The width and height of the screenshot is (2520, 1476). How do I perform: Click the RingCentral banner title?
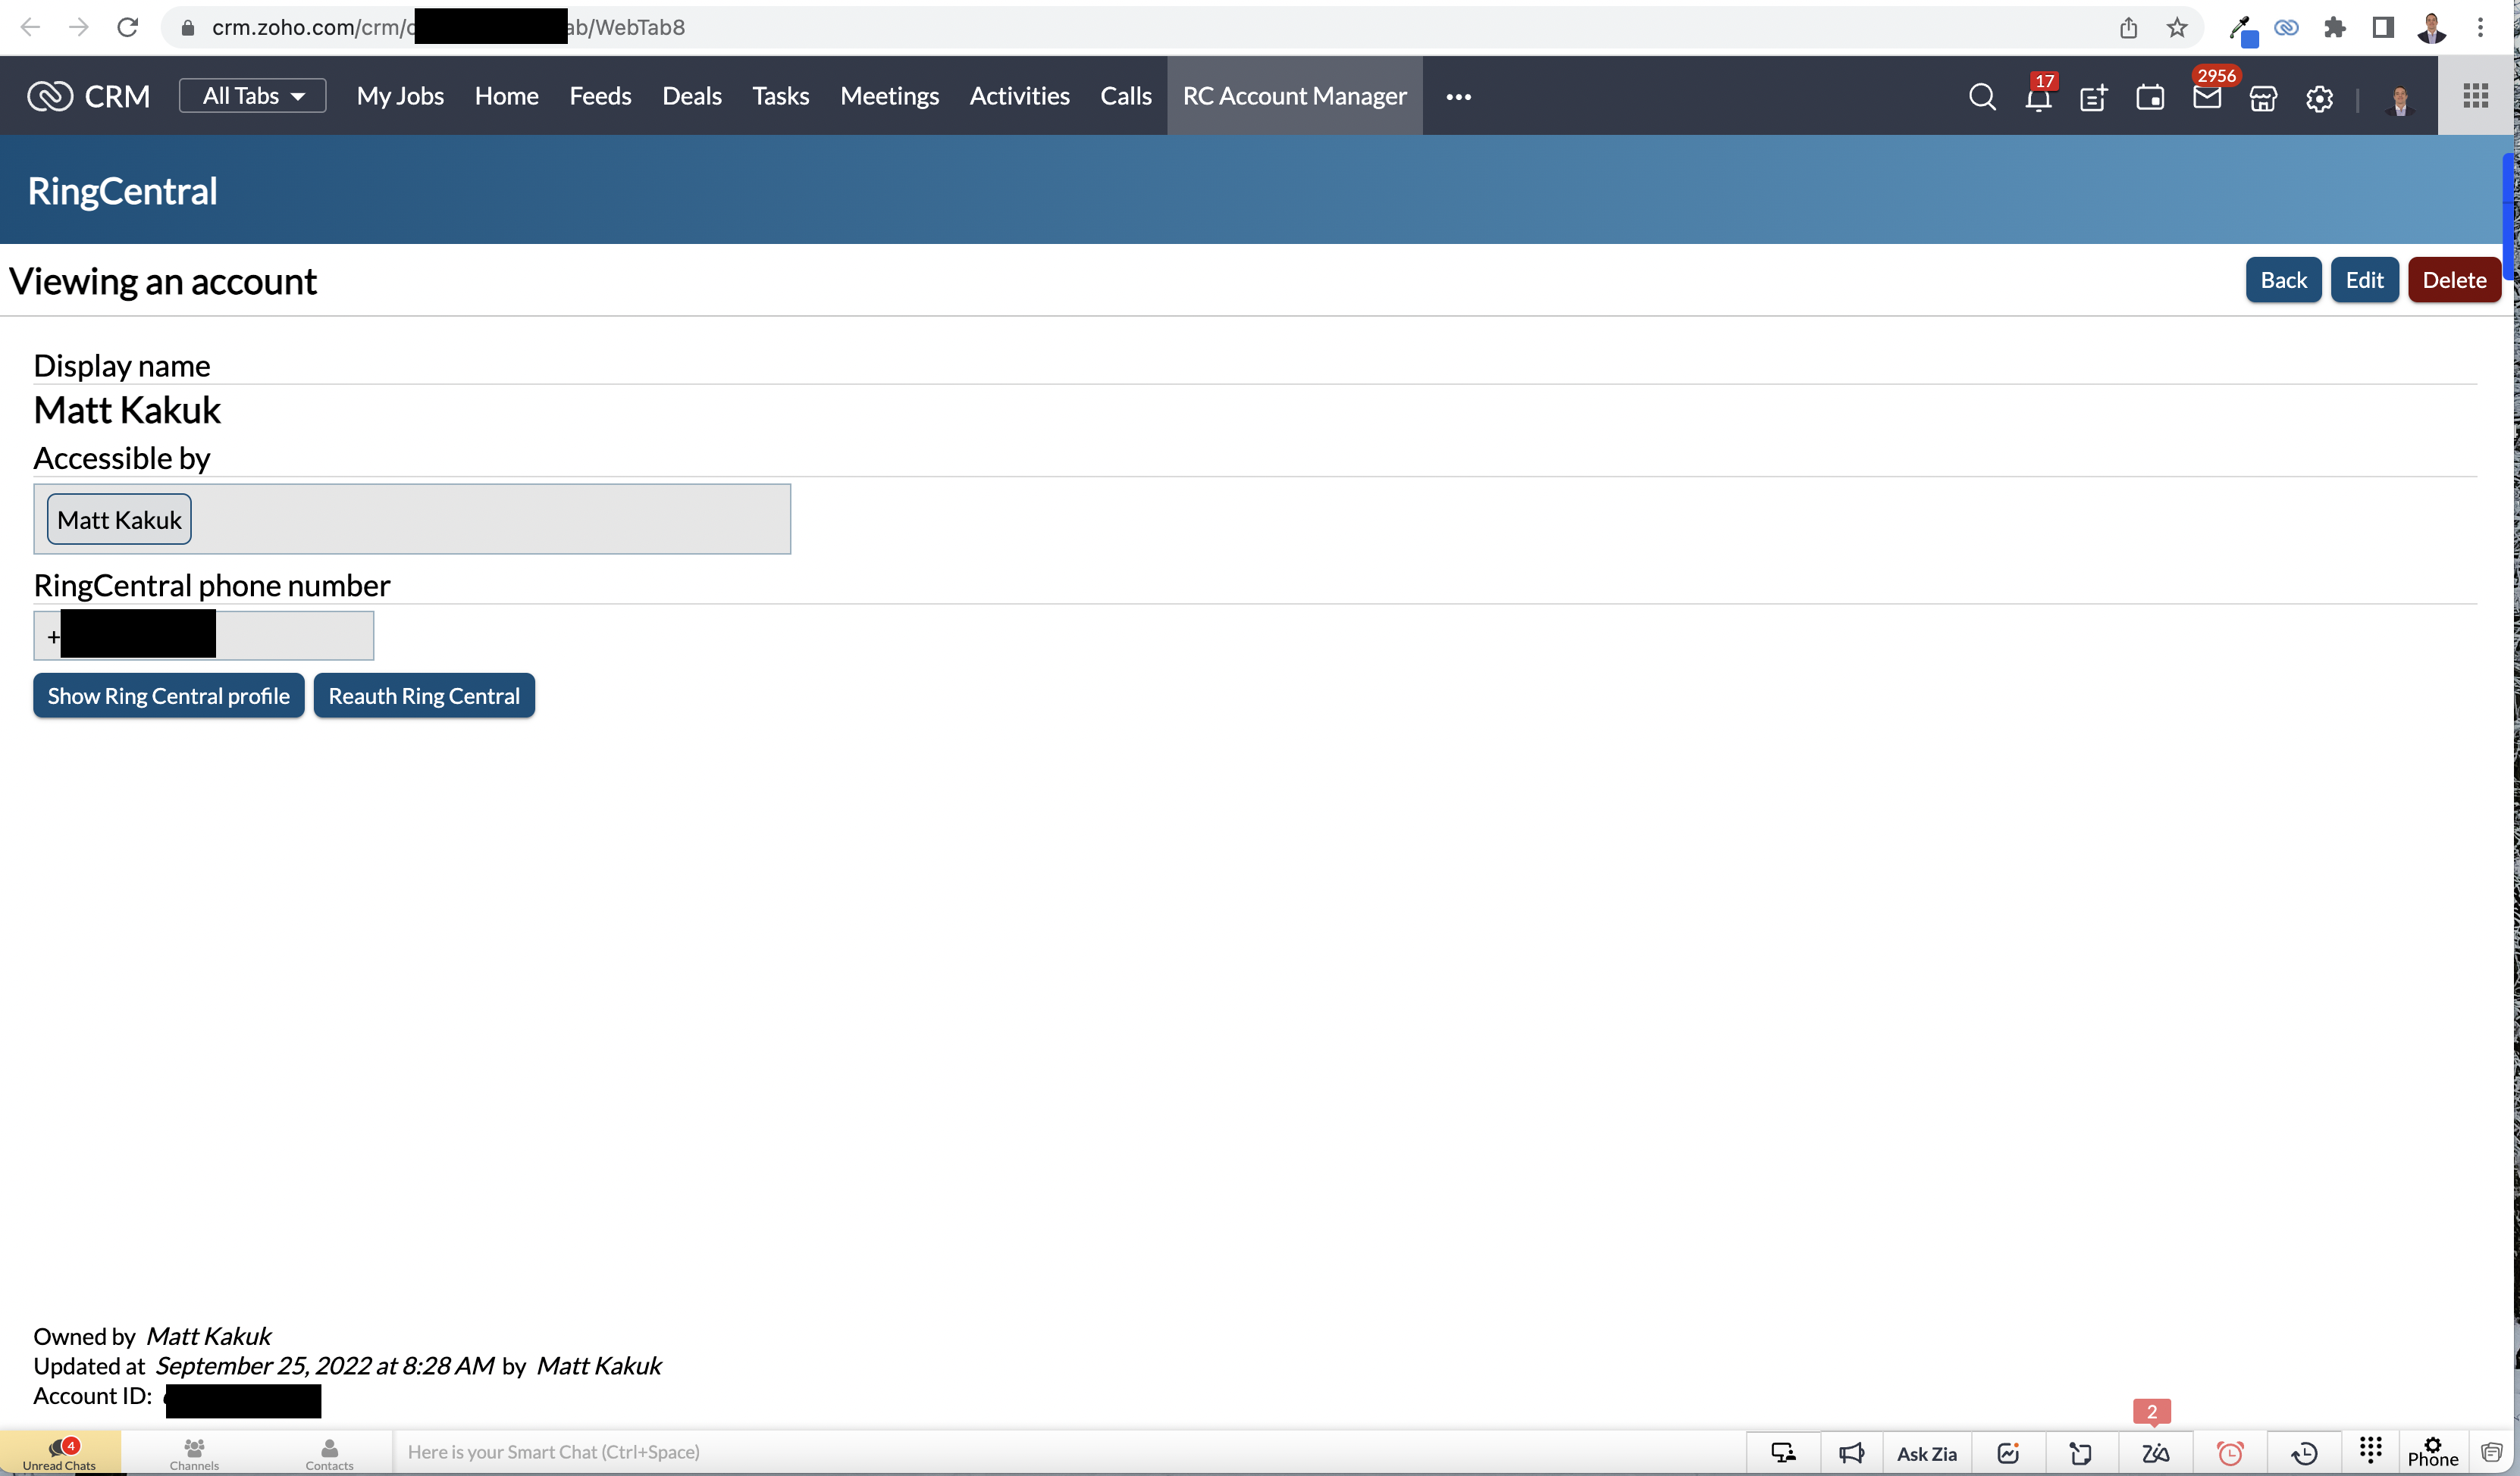(122, 191)
